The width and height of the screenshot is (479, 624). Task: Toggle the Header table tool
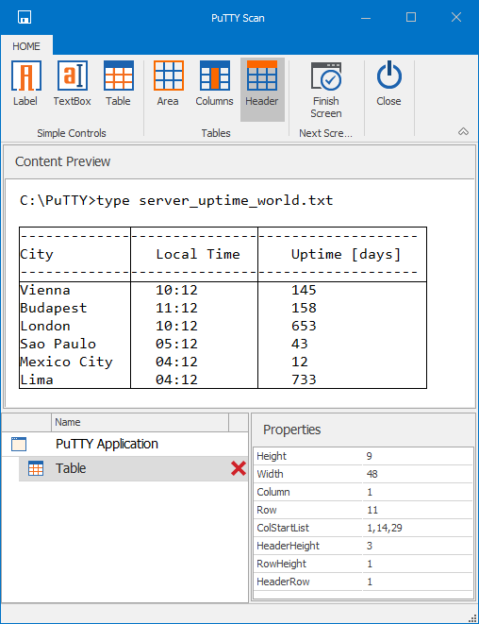click(262, 89)
